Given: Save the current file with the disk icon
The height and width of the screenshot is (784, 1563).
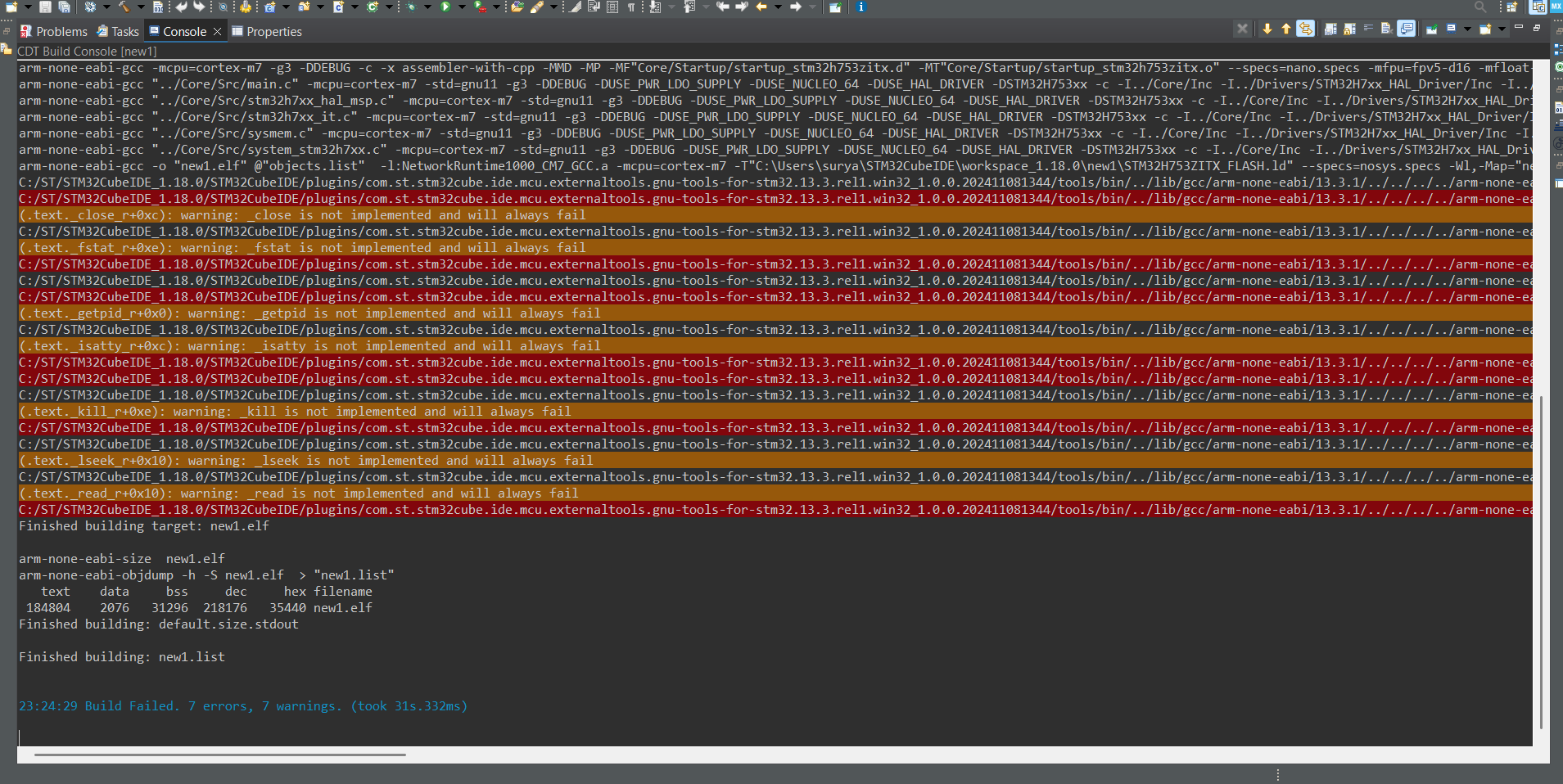Looking at the screenshot, I should [x=45, y=7].
